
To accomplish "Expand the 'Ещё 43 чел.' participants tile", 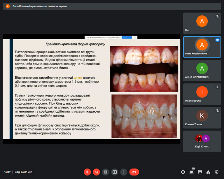I will [202, 141].
